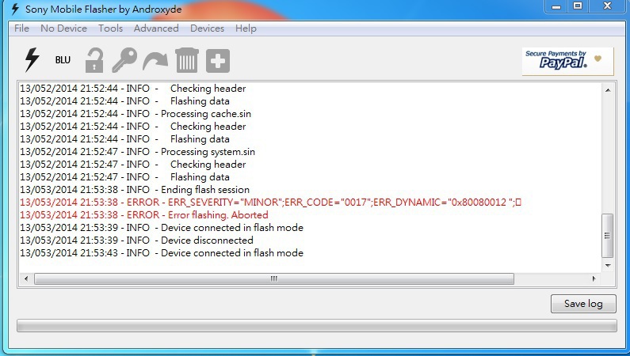
Task: Click the log's scroll left arrow
Action: pos(26,278)
